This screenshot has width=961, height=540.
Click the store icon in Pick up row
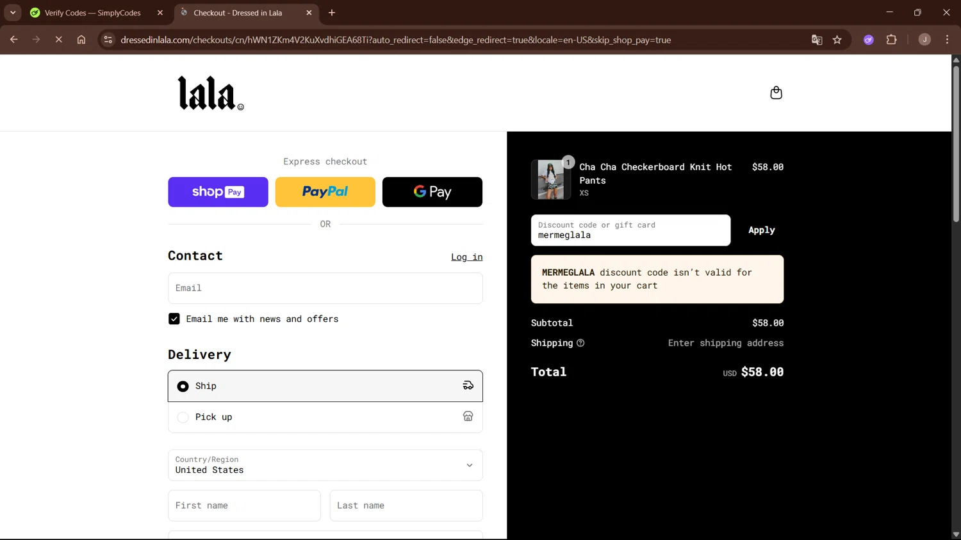point(468,417)
